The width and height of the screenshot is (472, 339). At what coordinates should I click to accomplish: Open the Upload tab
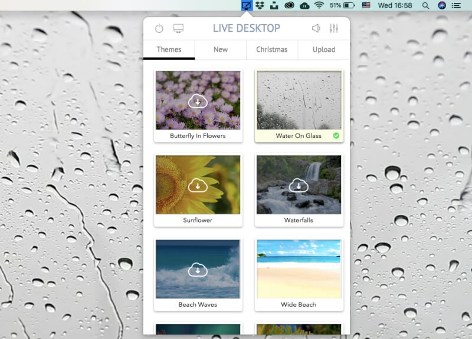click(x=324, y=49)
